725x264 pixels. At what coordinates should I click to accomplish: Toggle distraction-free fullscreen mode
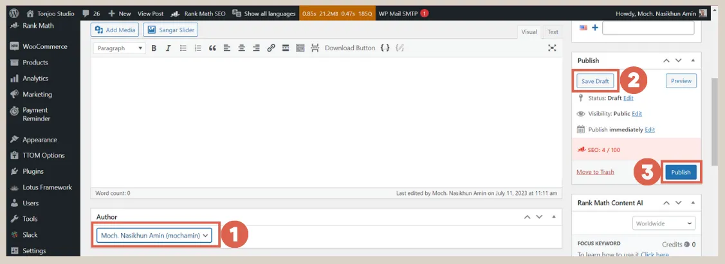pos(552,48)
